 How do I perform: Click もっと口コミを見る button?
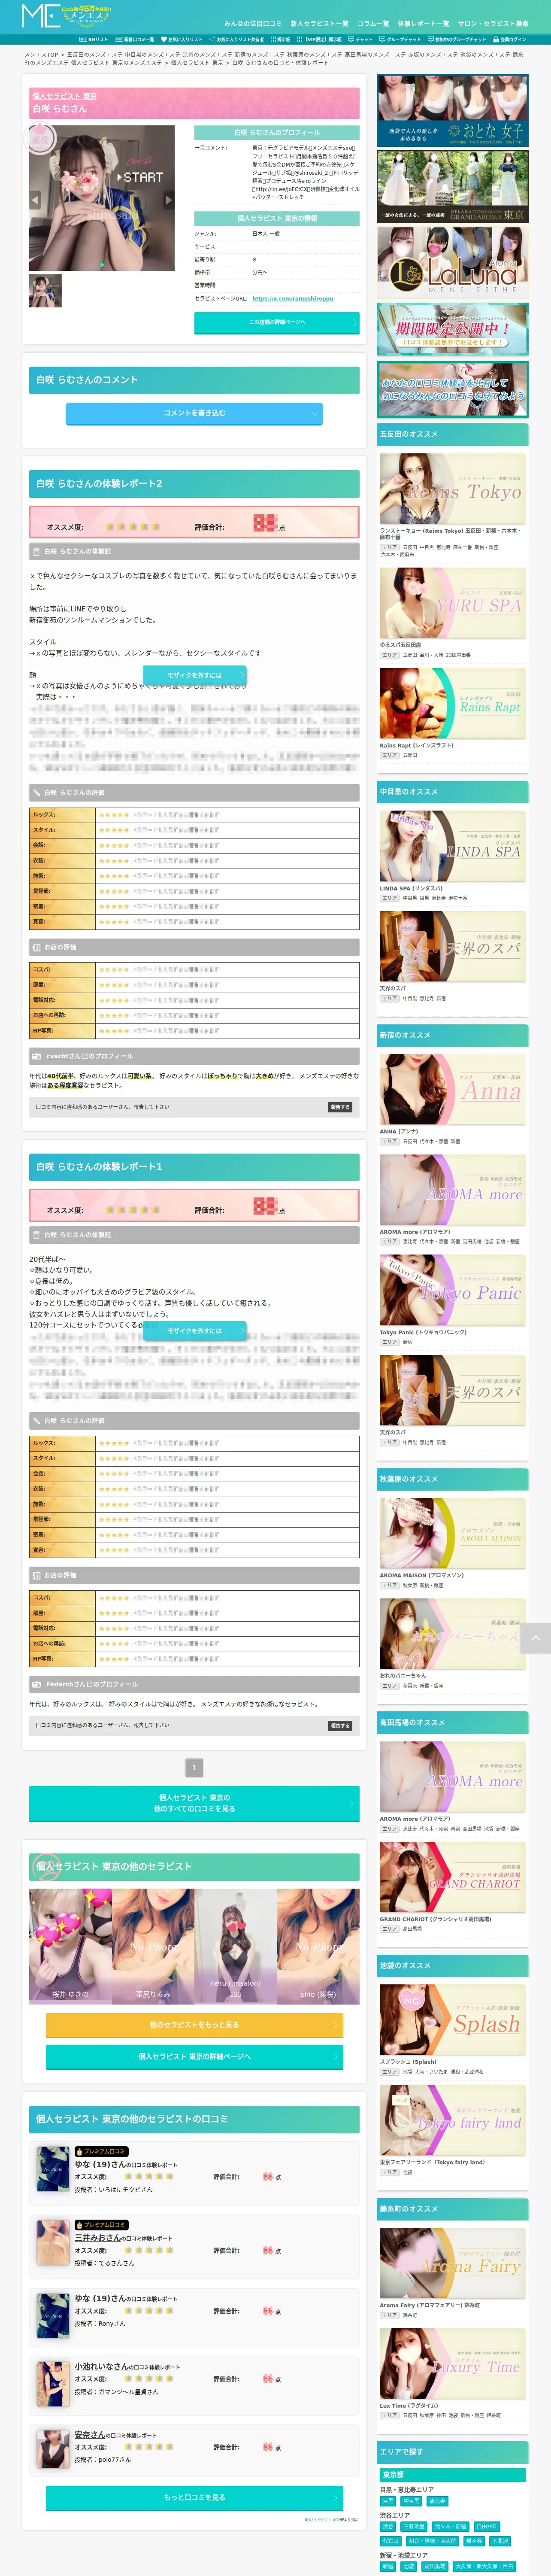tap(194, 2497)
